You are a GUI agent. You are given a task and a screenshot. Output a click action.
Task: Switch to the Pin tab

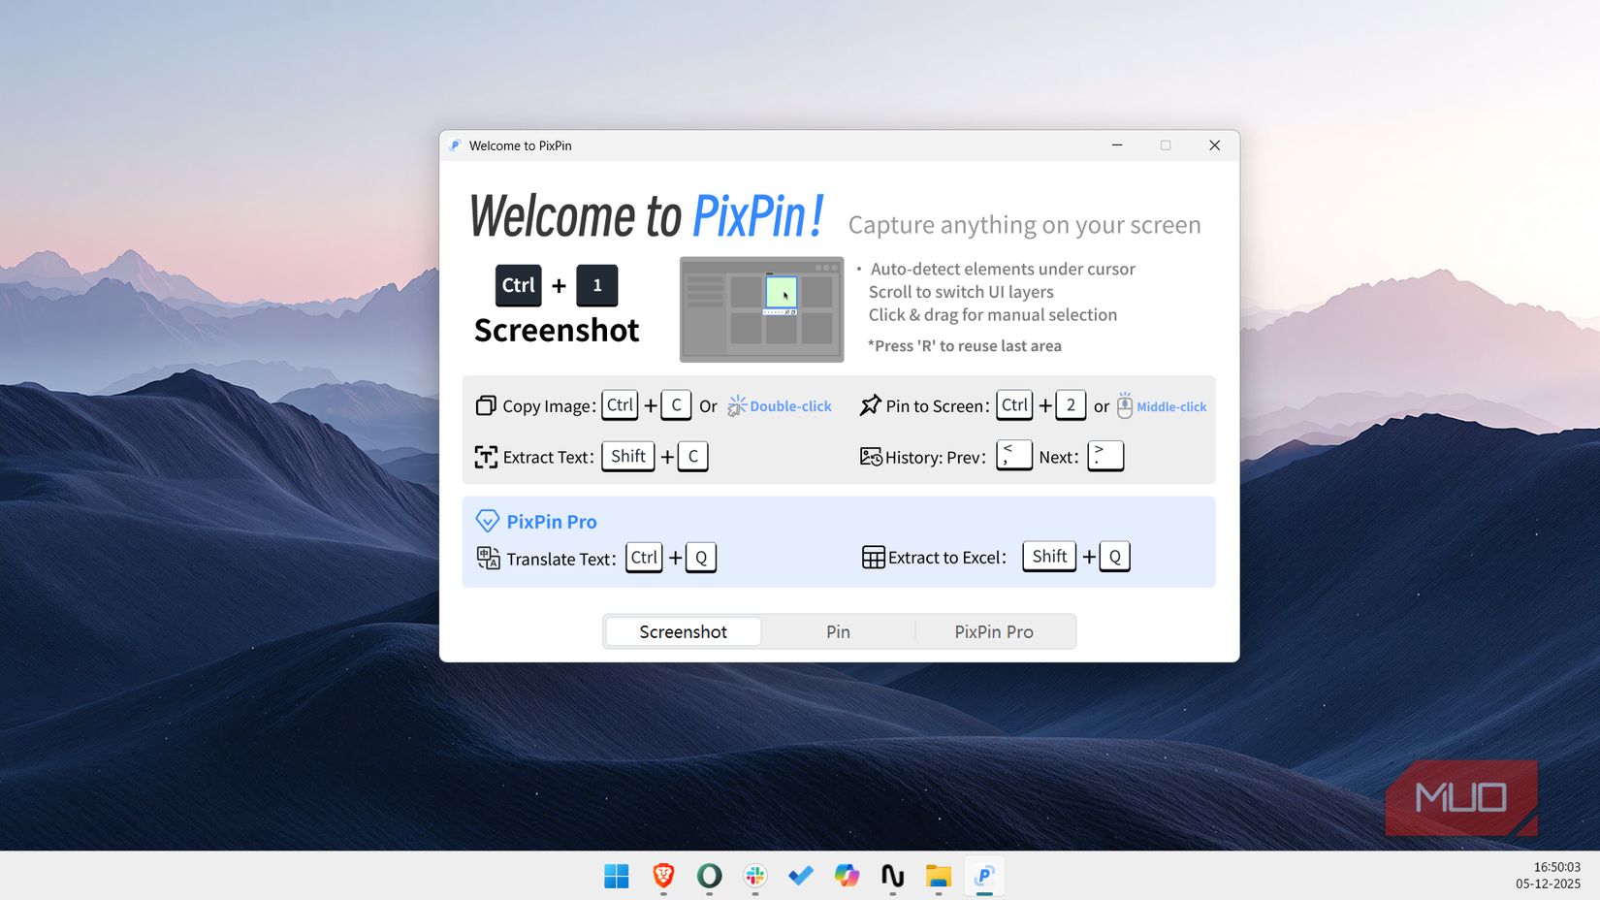point(838,631)
